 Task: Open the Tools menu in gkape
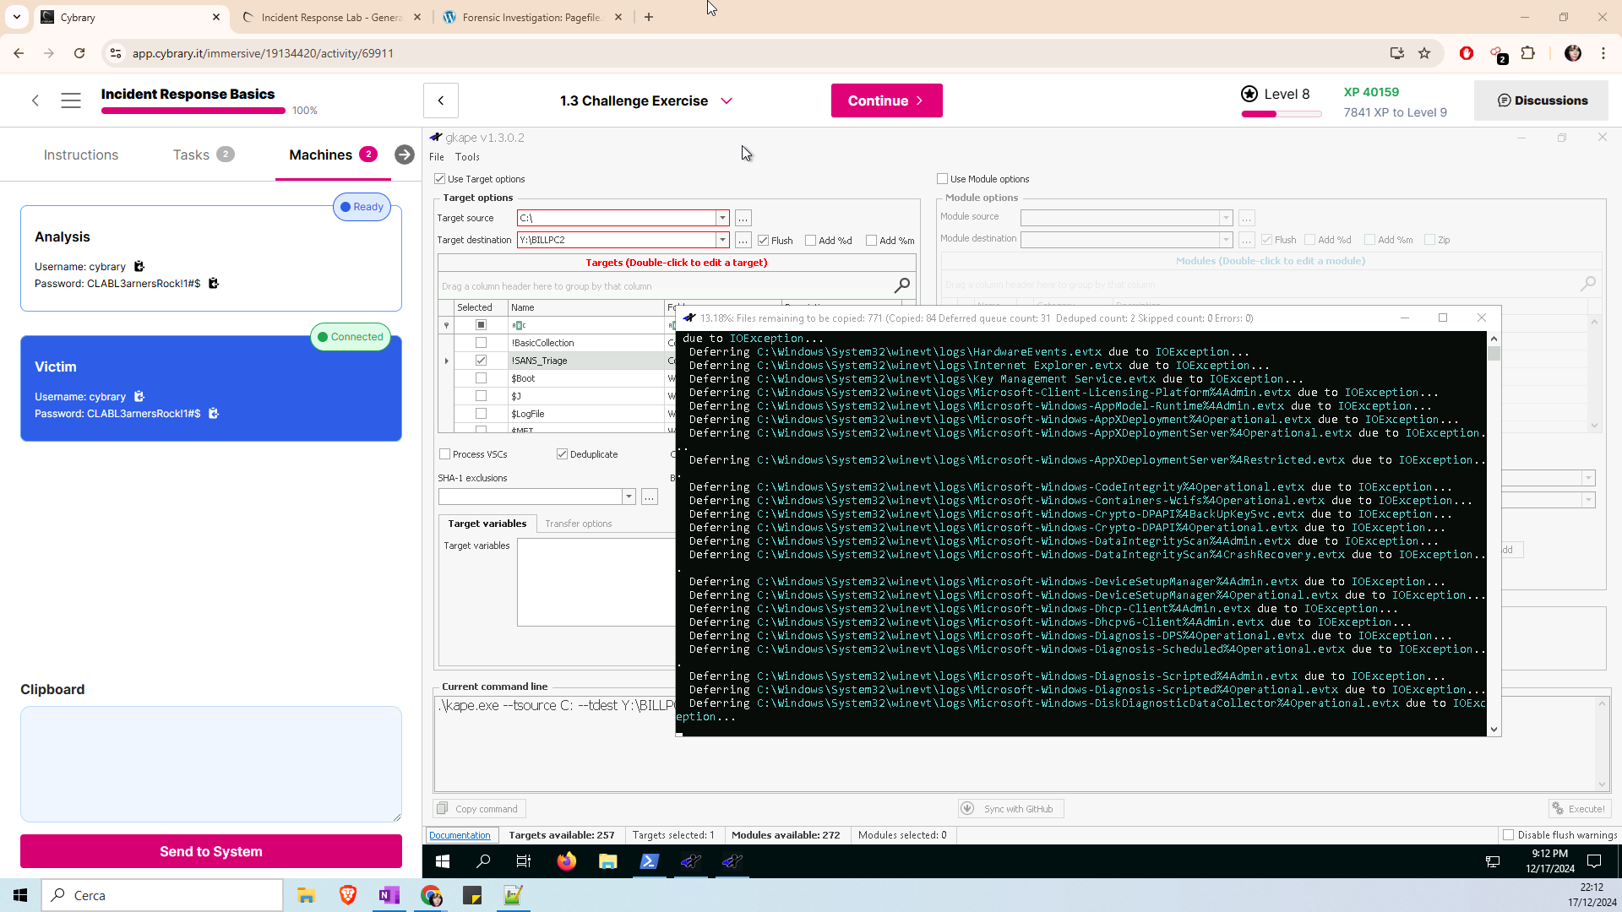tap(467, 157)
